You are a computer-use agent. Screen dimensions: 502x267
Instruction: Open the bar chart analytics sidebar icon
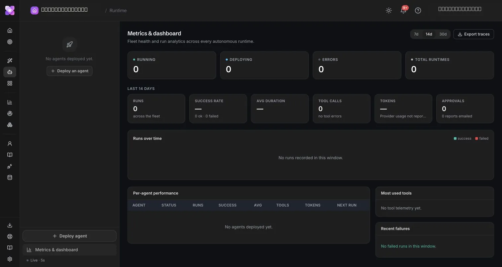tap(10, 102)
